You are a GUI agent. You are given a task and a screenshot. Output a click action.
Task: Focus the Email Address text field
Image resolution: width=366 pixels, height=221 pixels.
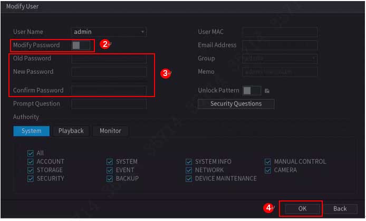(280, 45)
